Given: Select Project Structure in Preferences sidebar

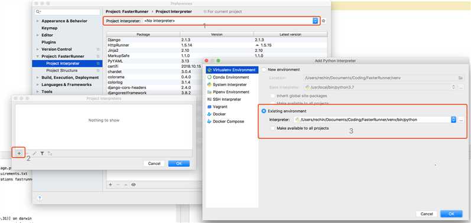Looking at the screenshot, I should pyautogui.click(x=61, y=70).
